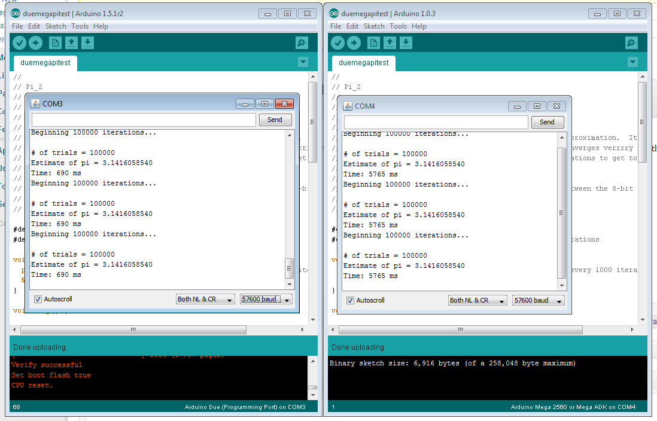Expand tab menu arrow in Arduino 1.5.1r2
The image size is (657, 421).
coord(303,62)
